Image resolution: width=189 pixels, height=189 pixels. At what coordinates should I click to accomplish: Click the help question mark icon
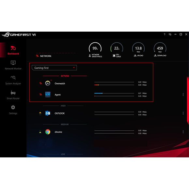pyautogui.click(x=165, y=34)
